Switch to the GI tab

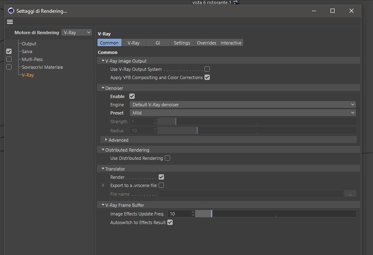[x=158, y=43]
